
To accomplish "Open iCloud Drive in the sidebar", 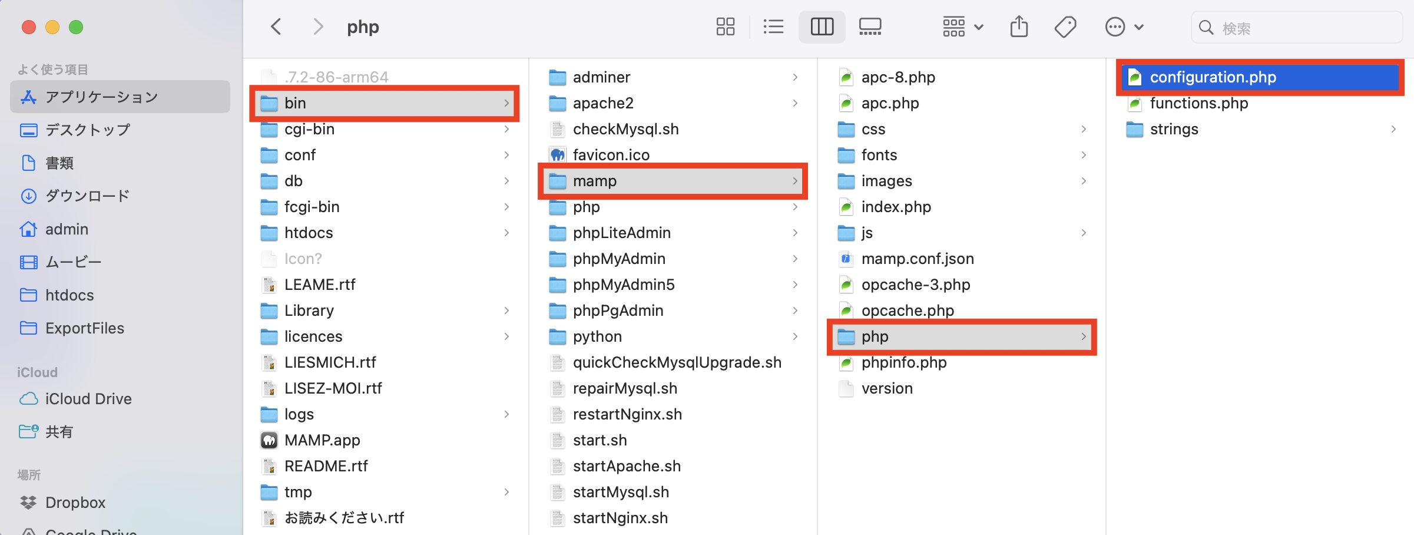I will point(120,398).
